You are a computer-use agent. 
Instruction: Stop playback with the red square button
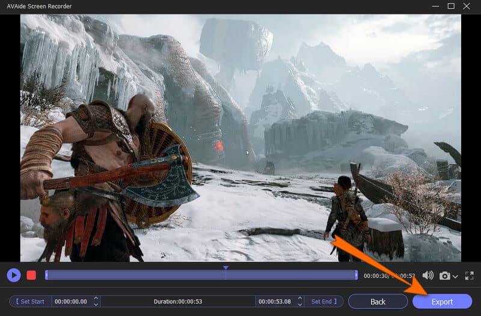click(31, 275)
